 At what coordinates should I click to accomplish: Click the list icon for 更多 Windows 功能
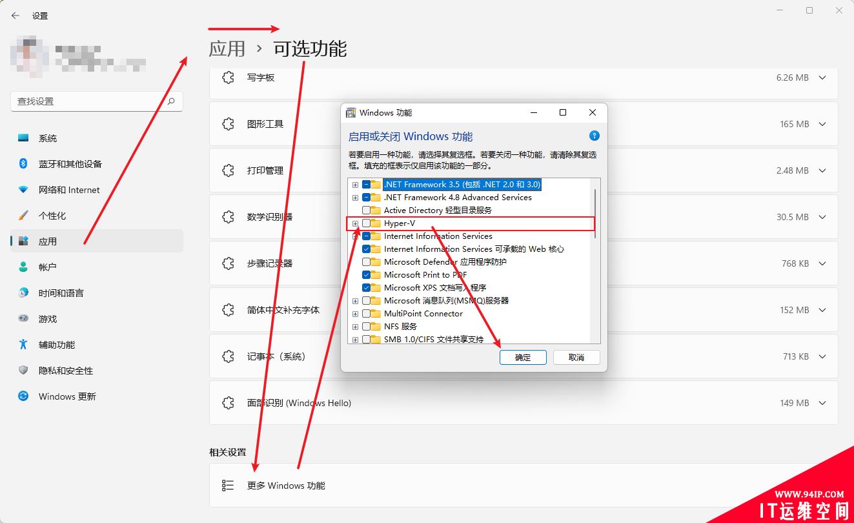point(228,485)
